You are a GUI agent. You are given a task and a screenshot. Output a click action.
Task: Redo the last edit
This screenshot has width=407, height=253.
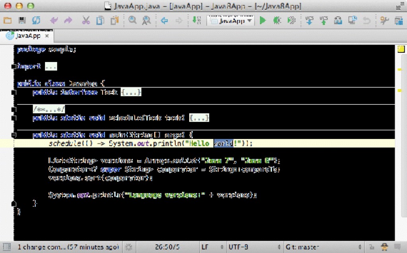click(68, 20)
